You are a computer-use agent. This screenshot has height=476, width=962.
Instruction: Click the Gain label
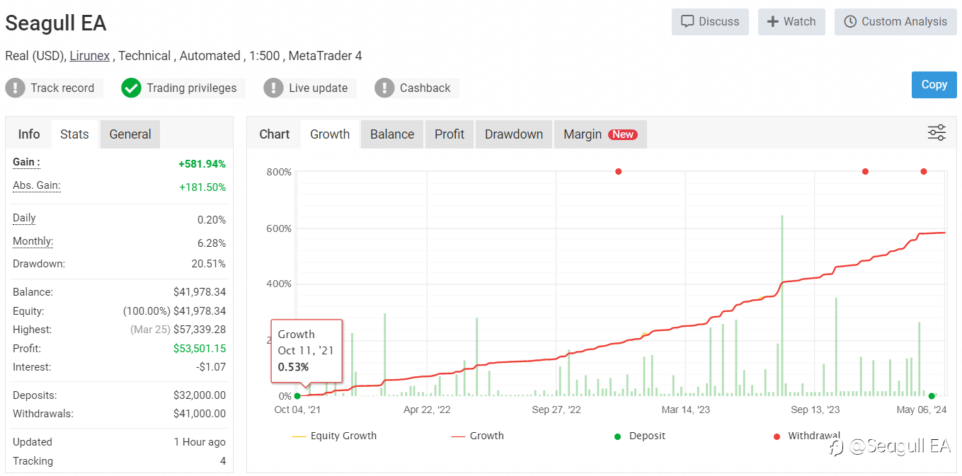coord(26,162)
